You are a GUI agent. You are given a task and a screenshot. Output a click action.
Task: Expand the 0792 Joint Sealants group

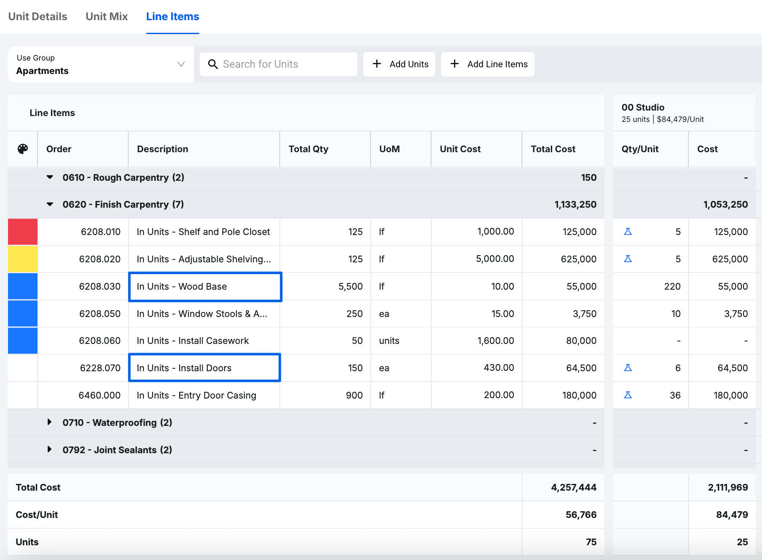click(50, 449)
